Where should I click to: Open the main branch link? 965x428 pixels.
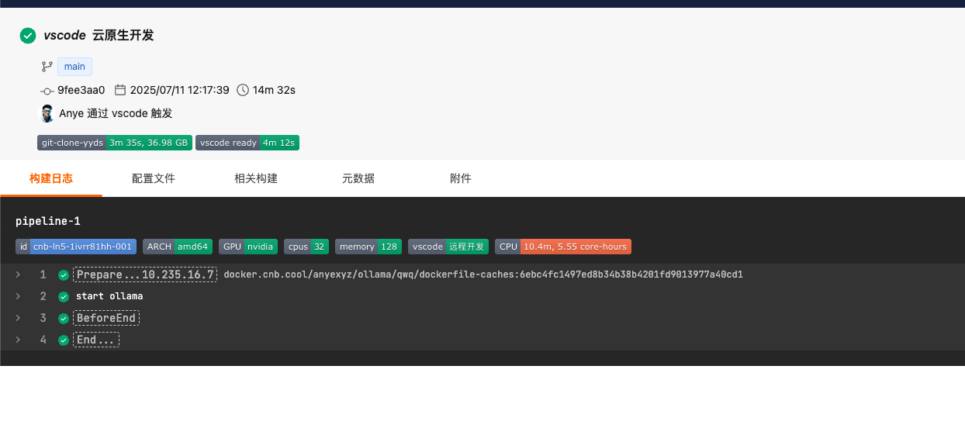pos(74,67)
